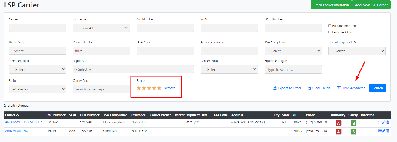Image resolution: width=397 pixels, height=142 pixels.
Task: Set Score to the fifth star
Action: [x=159, y=88]
